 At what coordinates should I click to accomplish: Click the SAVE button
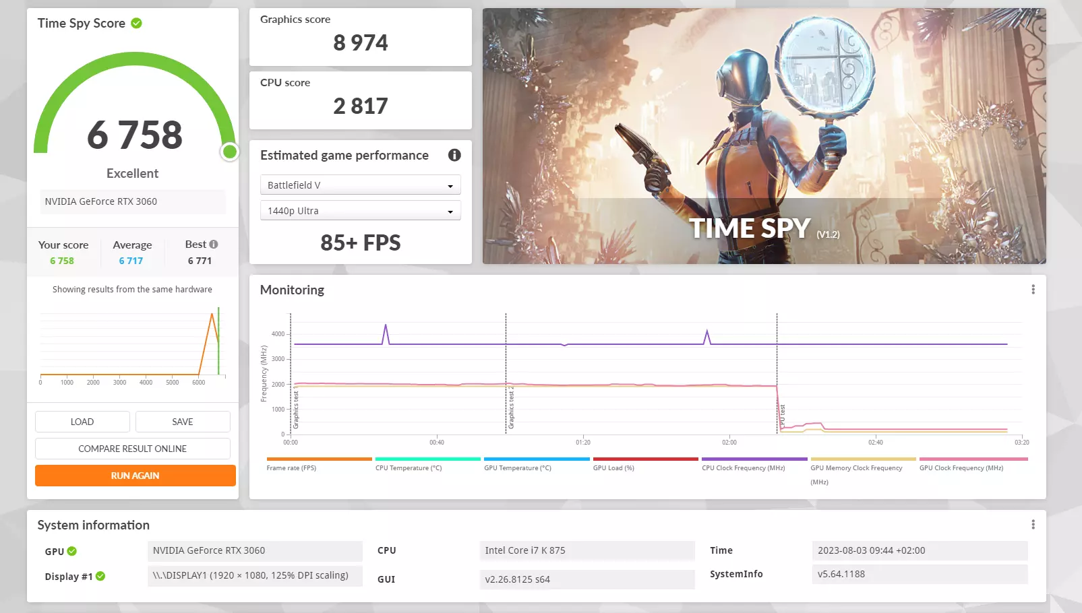coord(183,422)
